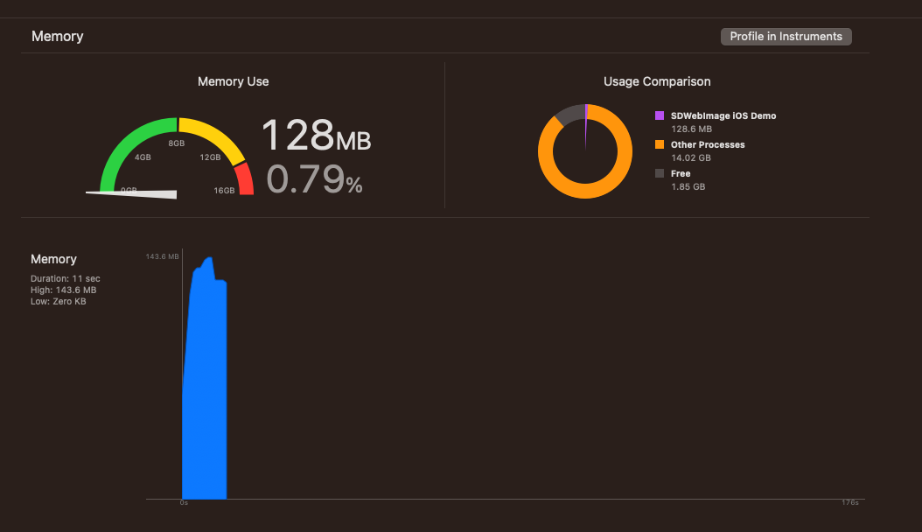Click the Memory graph title label
Viewport: 922px width, 532px height.
(x=53, y=259)
